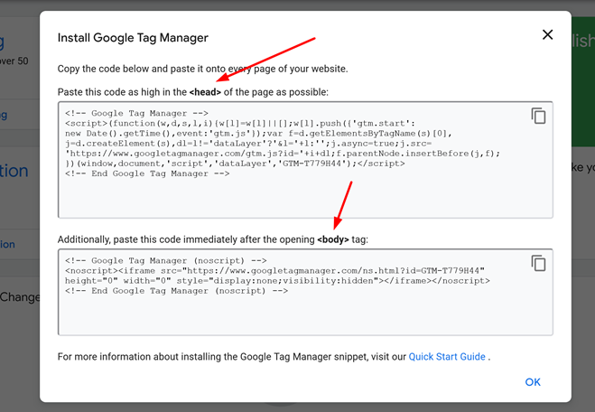Click the '<!-- End Google Tag Manager -->' line
The width and height of the screenshot is (595, 412).
[x=147, y=173]
